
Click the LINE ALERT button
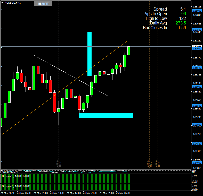[43, 4]
